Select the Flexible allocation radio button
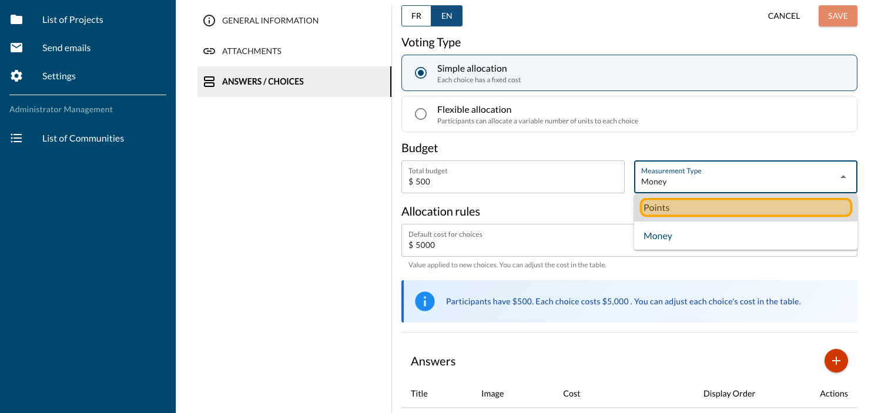 tap(421, 115)
